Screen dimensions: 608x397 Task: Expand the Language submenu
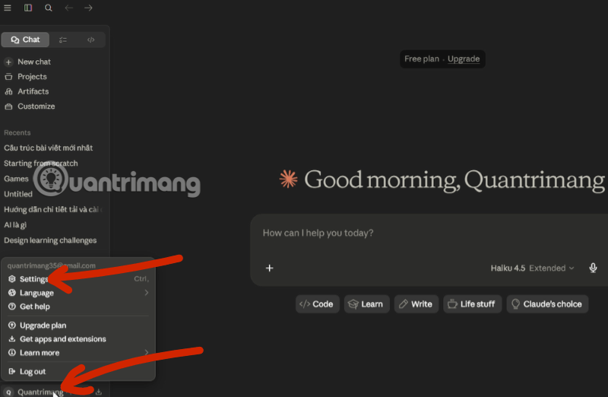click(78, 293)
